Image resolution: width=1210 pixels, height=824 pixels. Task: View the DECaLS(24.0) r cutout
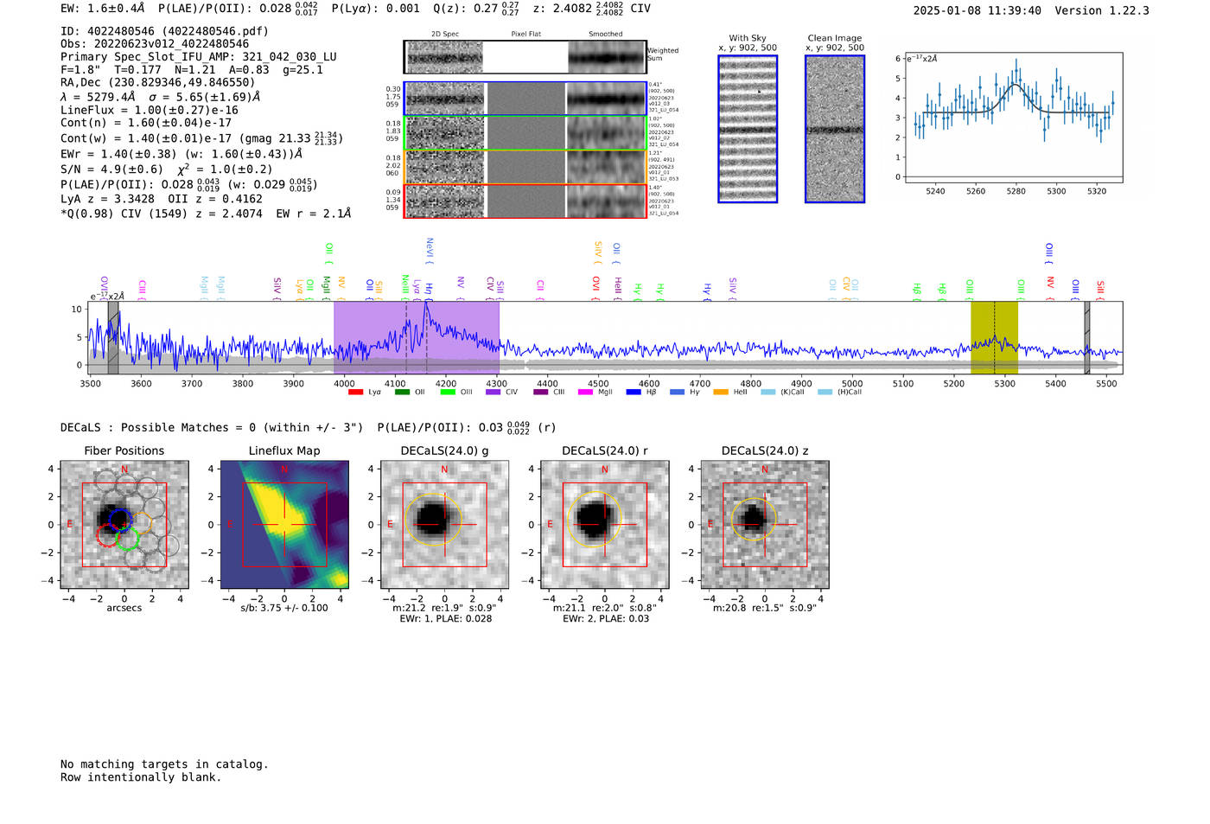coord(605,525)
